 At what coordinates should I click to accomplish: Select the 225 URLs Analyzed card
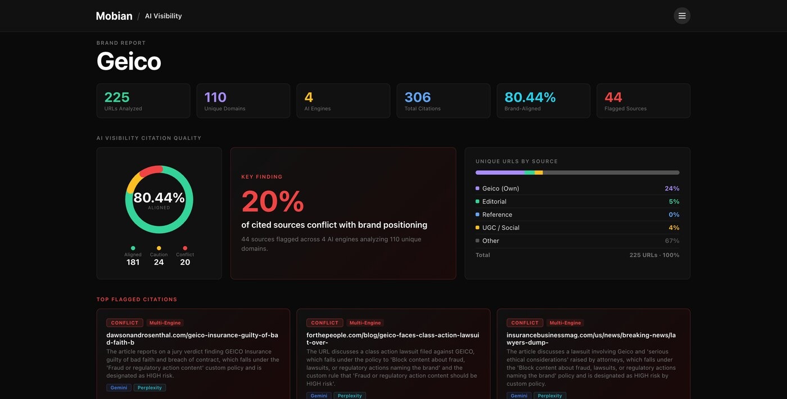point(143,101)
